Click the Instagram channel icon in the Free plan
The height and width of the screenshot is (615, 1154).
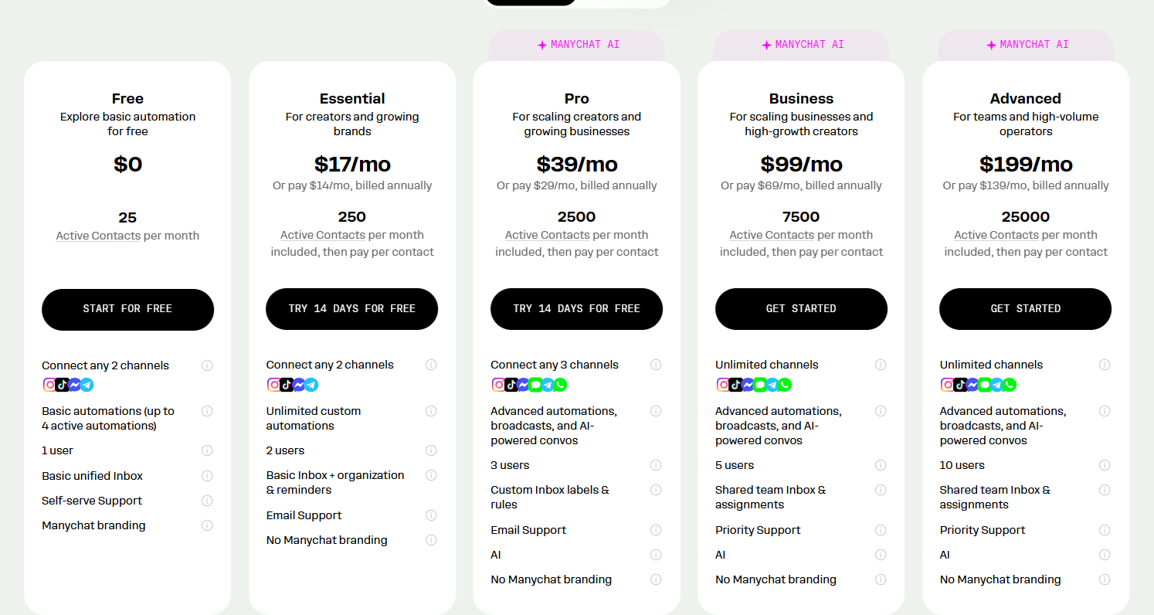coord(49,384)
